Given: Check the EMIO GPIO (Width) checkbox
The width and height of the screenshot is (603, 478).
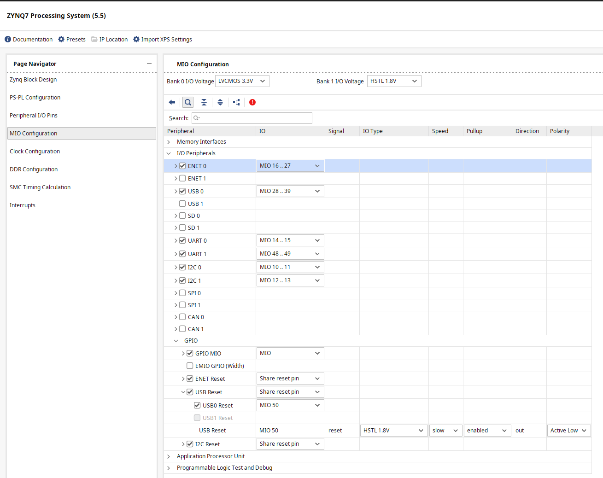Looking at the screenshot, I should pyautogui.click(x=190, y=366).
